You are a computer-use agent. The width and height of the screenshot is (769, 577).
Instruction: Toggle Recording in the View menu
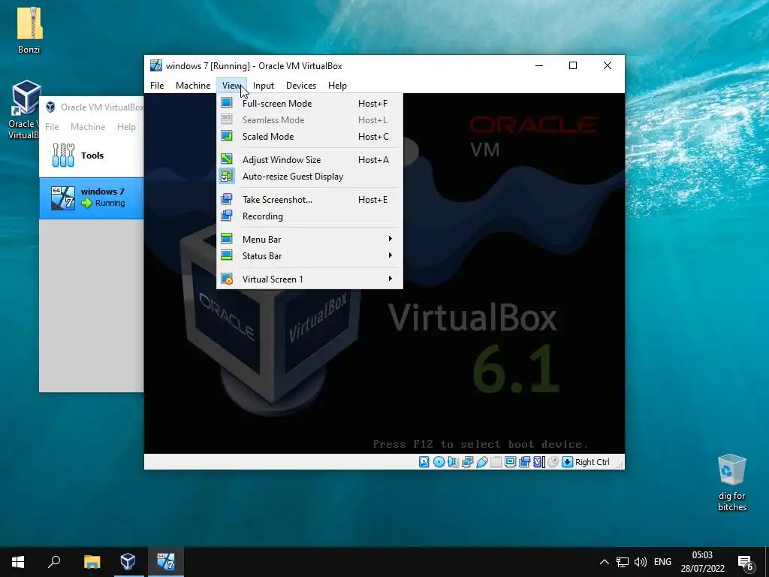[x=309, y=216]
